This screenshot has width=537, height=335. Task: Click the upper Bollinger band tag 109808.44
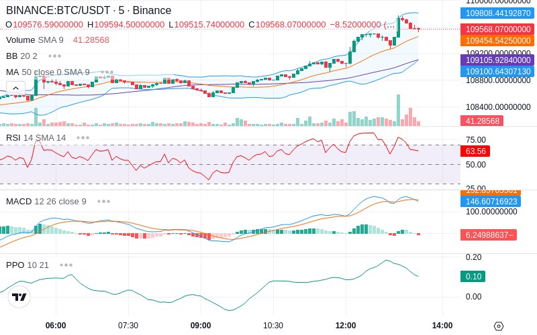click(497, 13)
